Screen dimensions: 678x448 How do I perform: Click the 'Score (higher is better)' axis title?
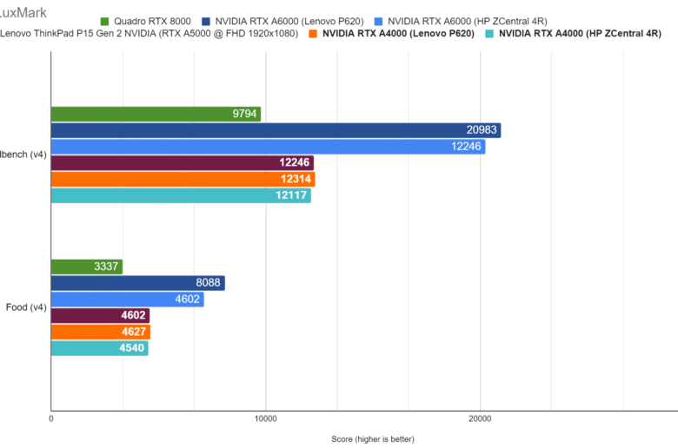[373, 439]
